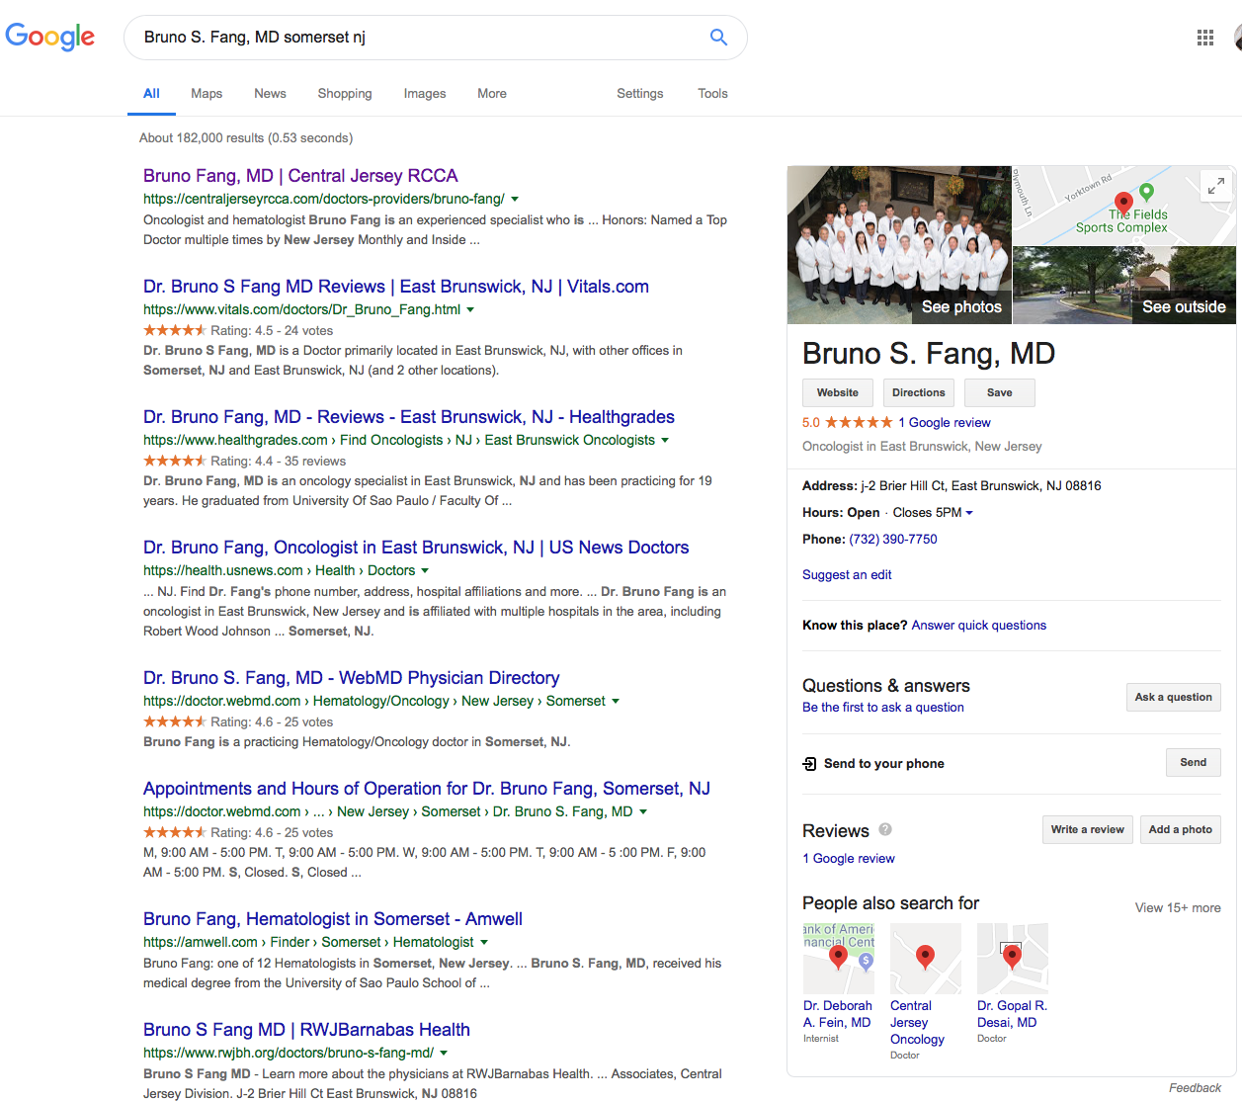Click Be the first to ask a question
The width and height of the screenshot is (1242, 1102).
click(x=883, y=707)
